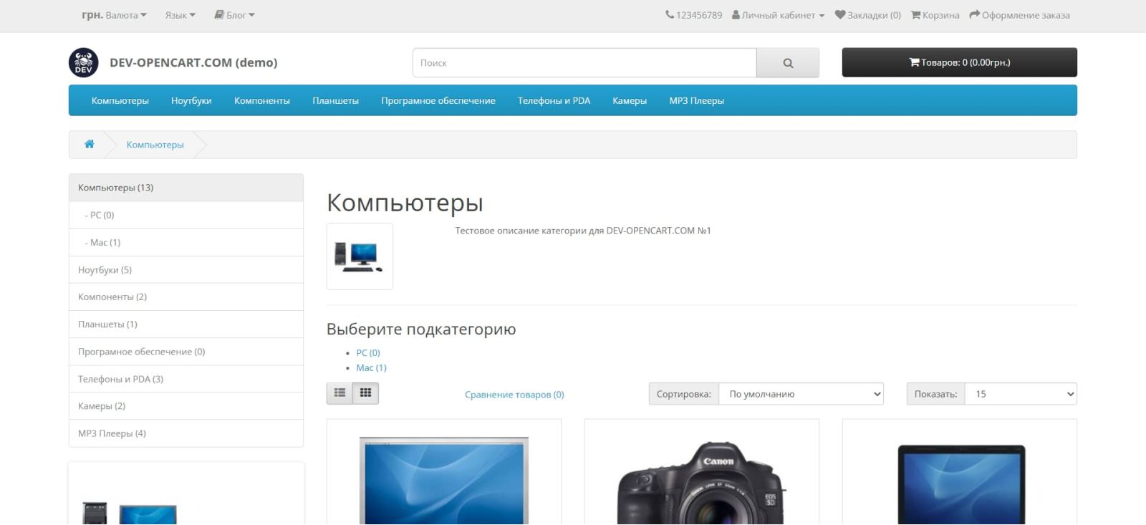Click PC (0) subcategory link in list
Screen dimensions: 1146x525
(x=368, y=352)
